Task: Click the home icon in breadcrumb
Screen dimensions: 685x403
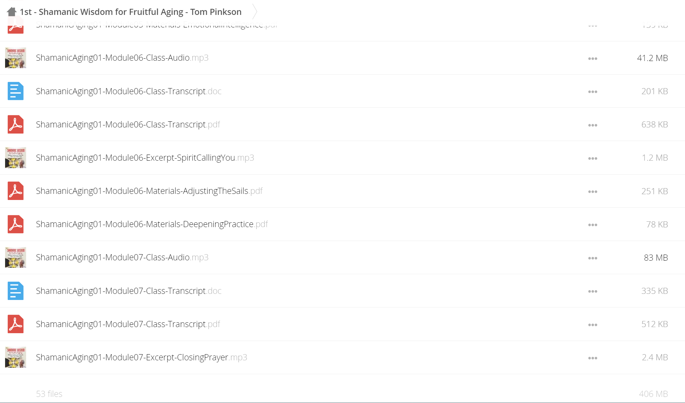Action: point(12,12)
